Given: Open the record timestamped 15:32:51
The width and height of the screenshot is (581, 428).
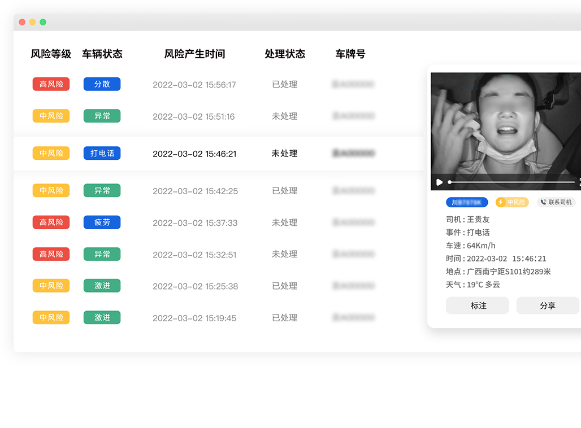Looking at the screenshot, I should click(194, 255).
